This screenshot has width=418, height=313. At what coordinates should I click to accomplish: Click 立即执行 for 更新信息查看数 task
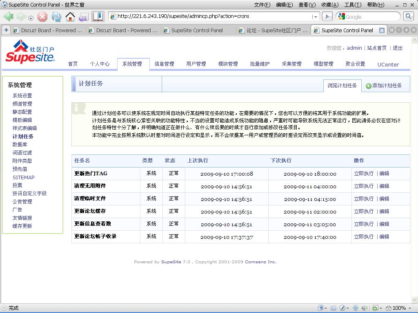(x=364, y=224)
